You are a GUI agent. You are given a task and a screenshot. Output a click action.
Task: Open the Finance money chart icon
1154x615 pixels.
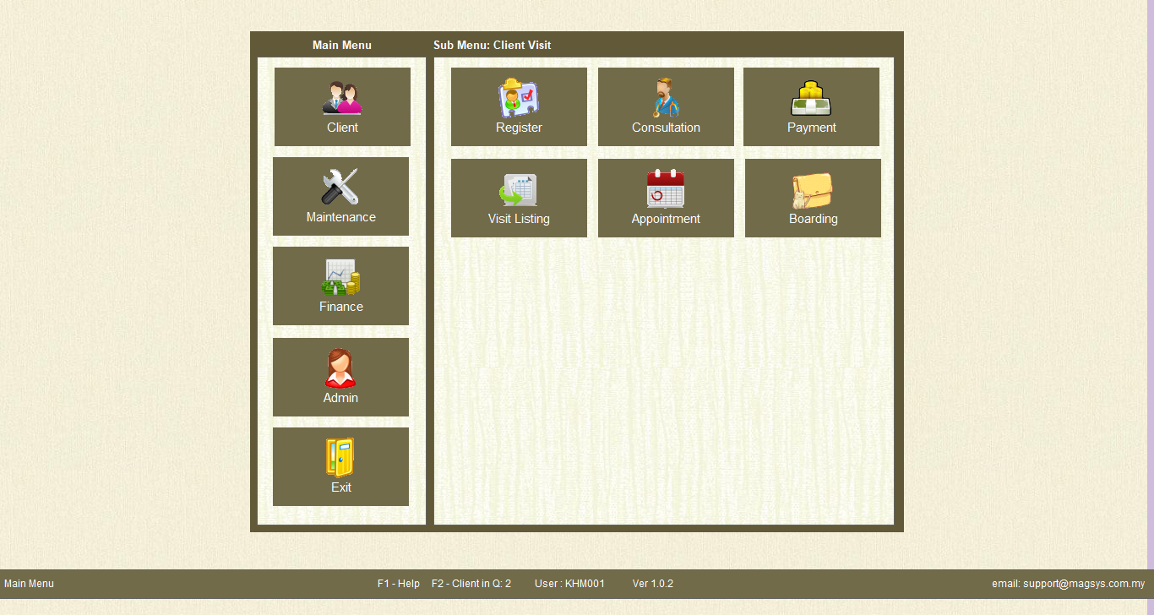(341, 277)
